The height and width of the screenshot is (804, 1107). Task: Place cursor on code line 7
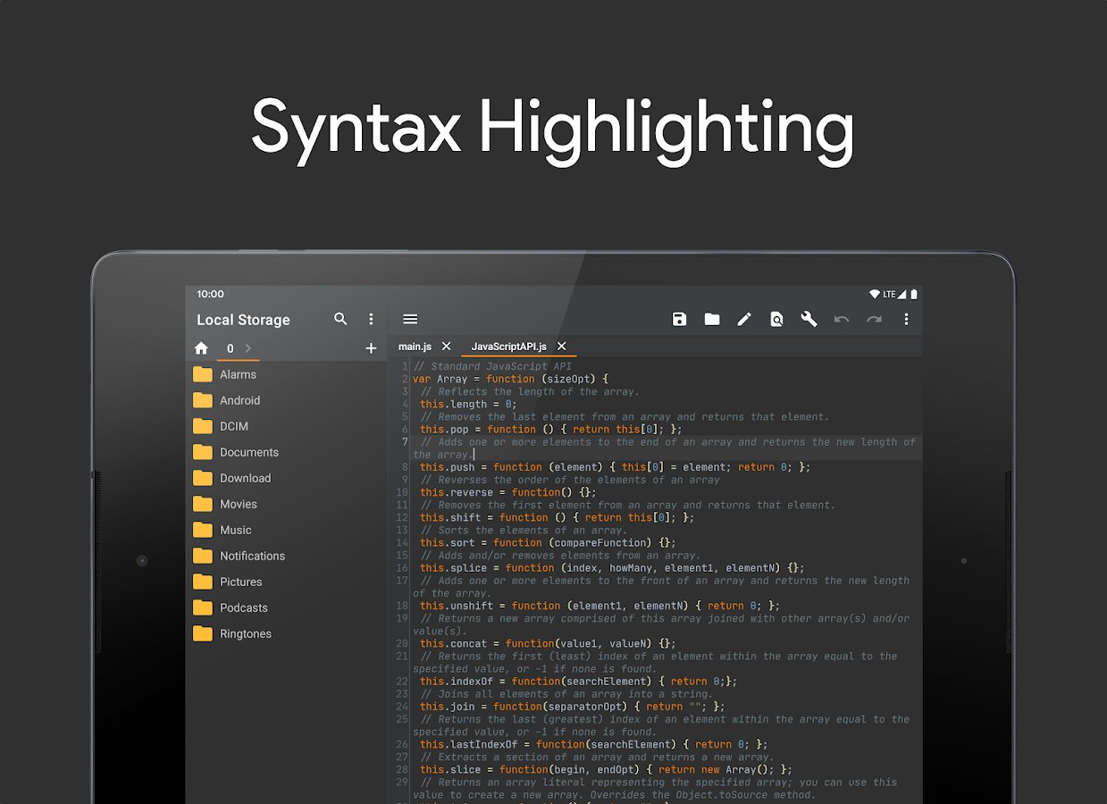pyautogui.click(x=661, y=442)
